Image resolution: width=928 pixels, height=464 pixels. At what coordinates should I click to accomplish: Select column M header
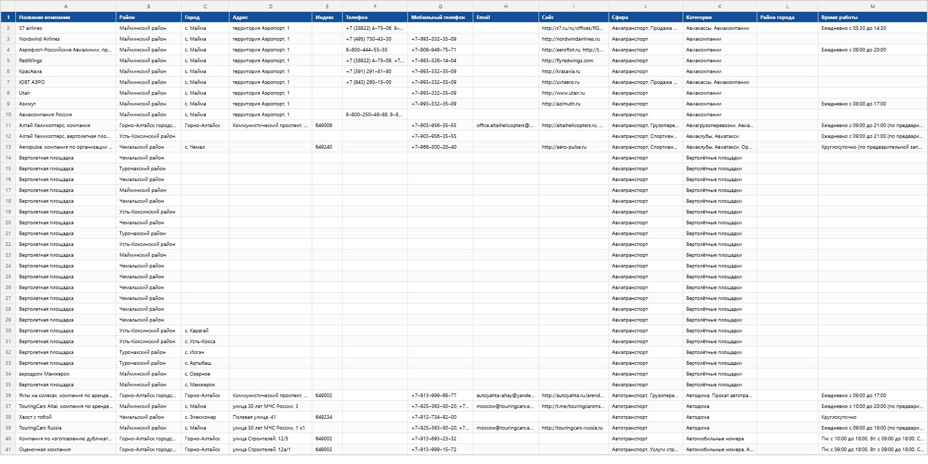point(872,6)
